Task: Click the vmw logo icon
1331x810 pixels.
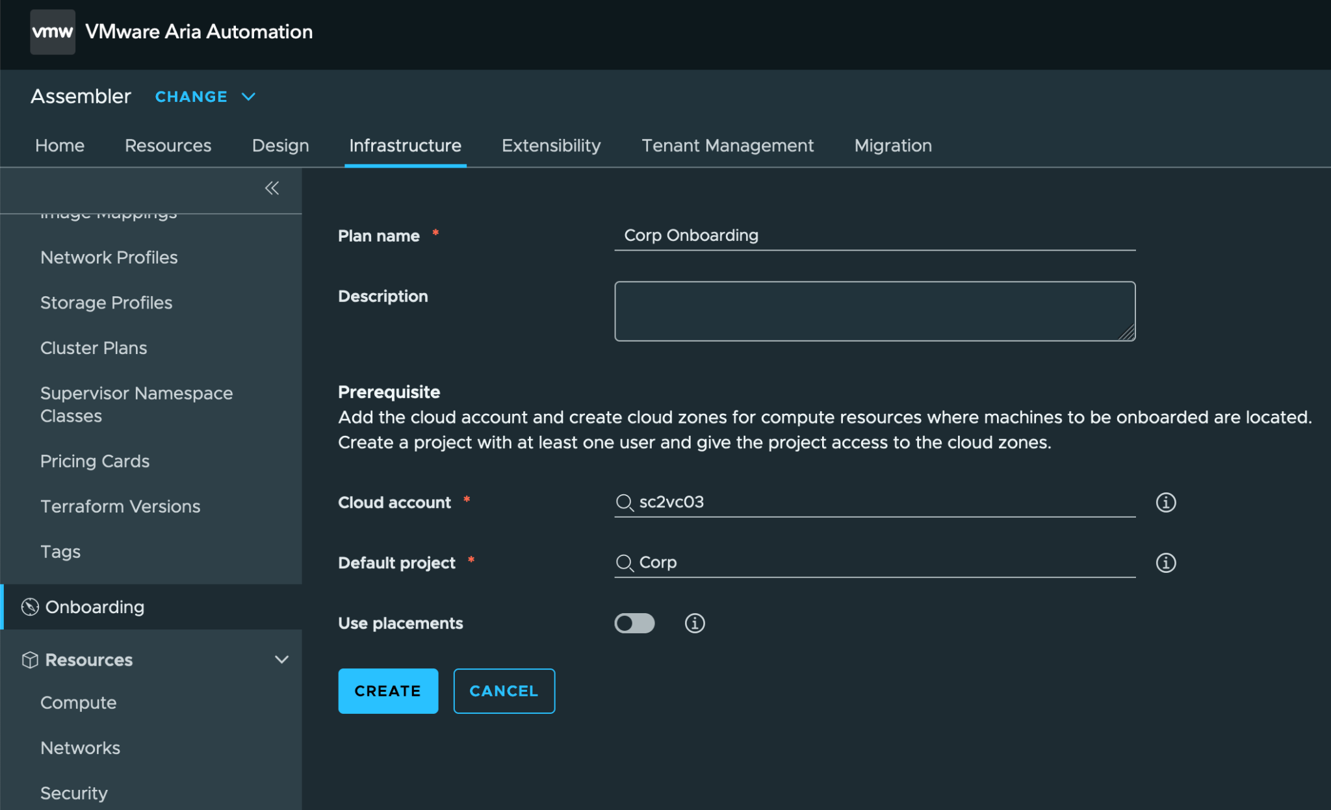Action: tap(53, 32)
